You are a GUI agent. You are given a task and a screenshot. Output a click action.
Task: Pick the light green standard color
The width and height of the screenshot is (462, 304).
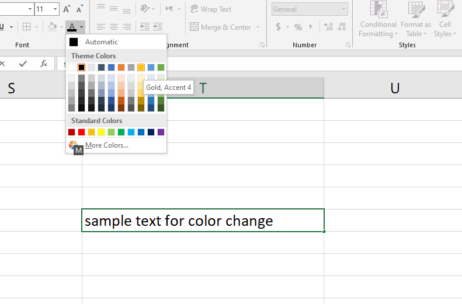coord(111,132)
